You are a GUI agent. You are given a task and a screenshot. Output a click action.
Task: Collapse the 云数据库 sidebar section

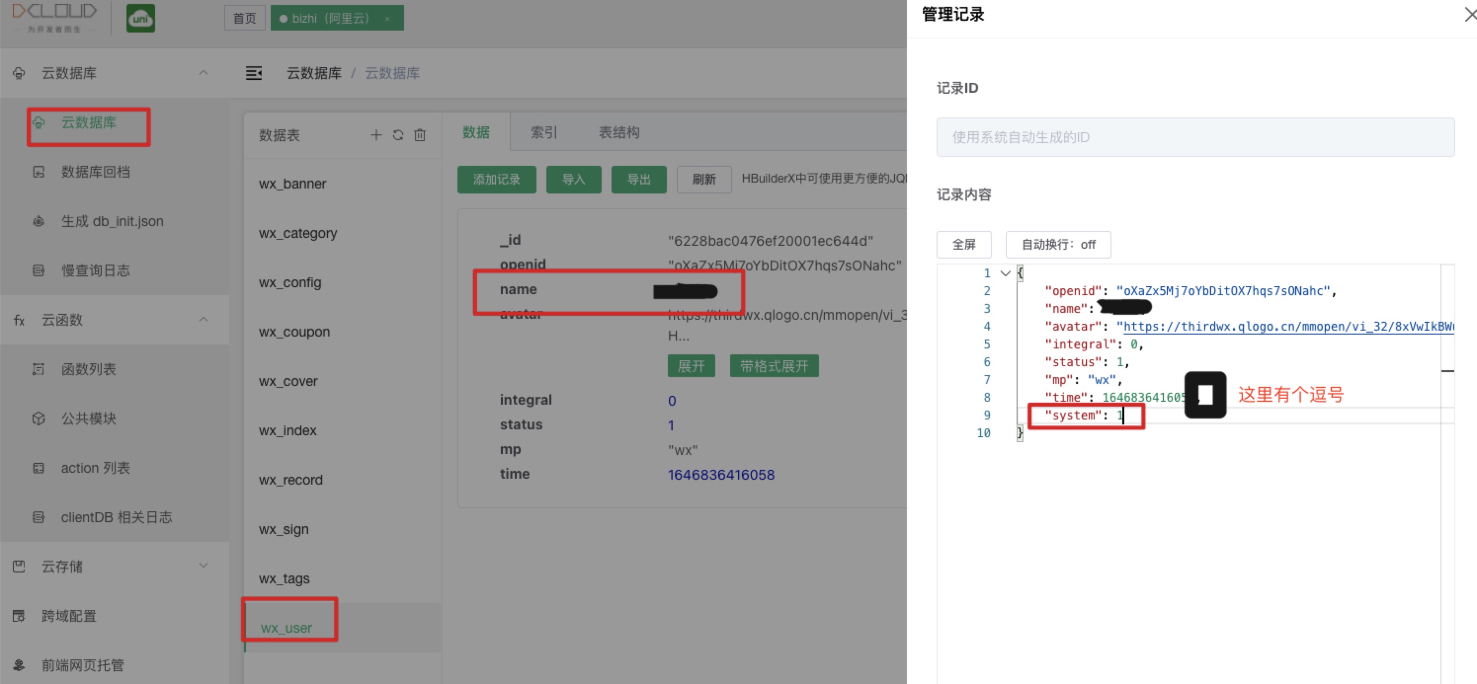pos(204,73)
